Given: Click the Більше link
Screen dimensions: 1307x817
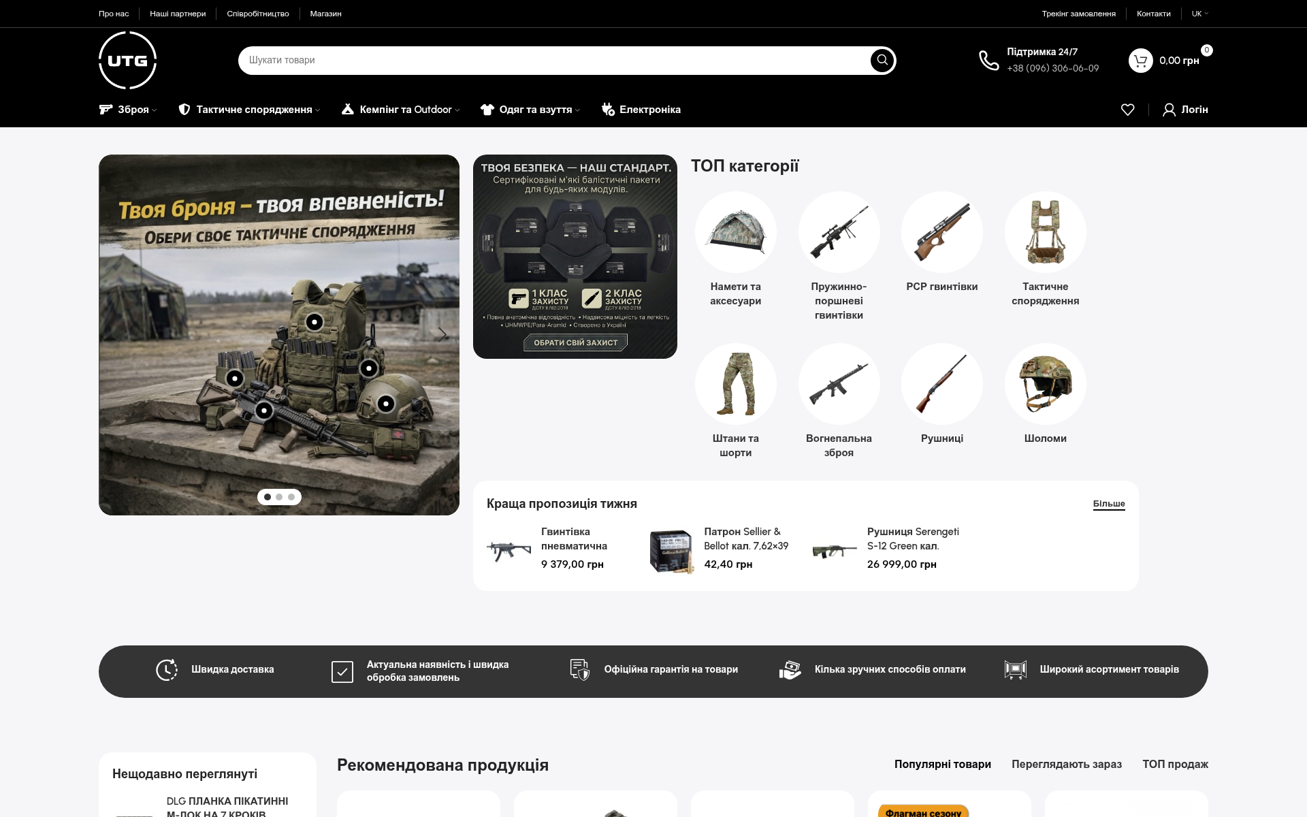Looking at the screenshot, I should (1109, 504).
